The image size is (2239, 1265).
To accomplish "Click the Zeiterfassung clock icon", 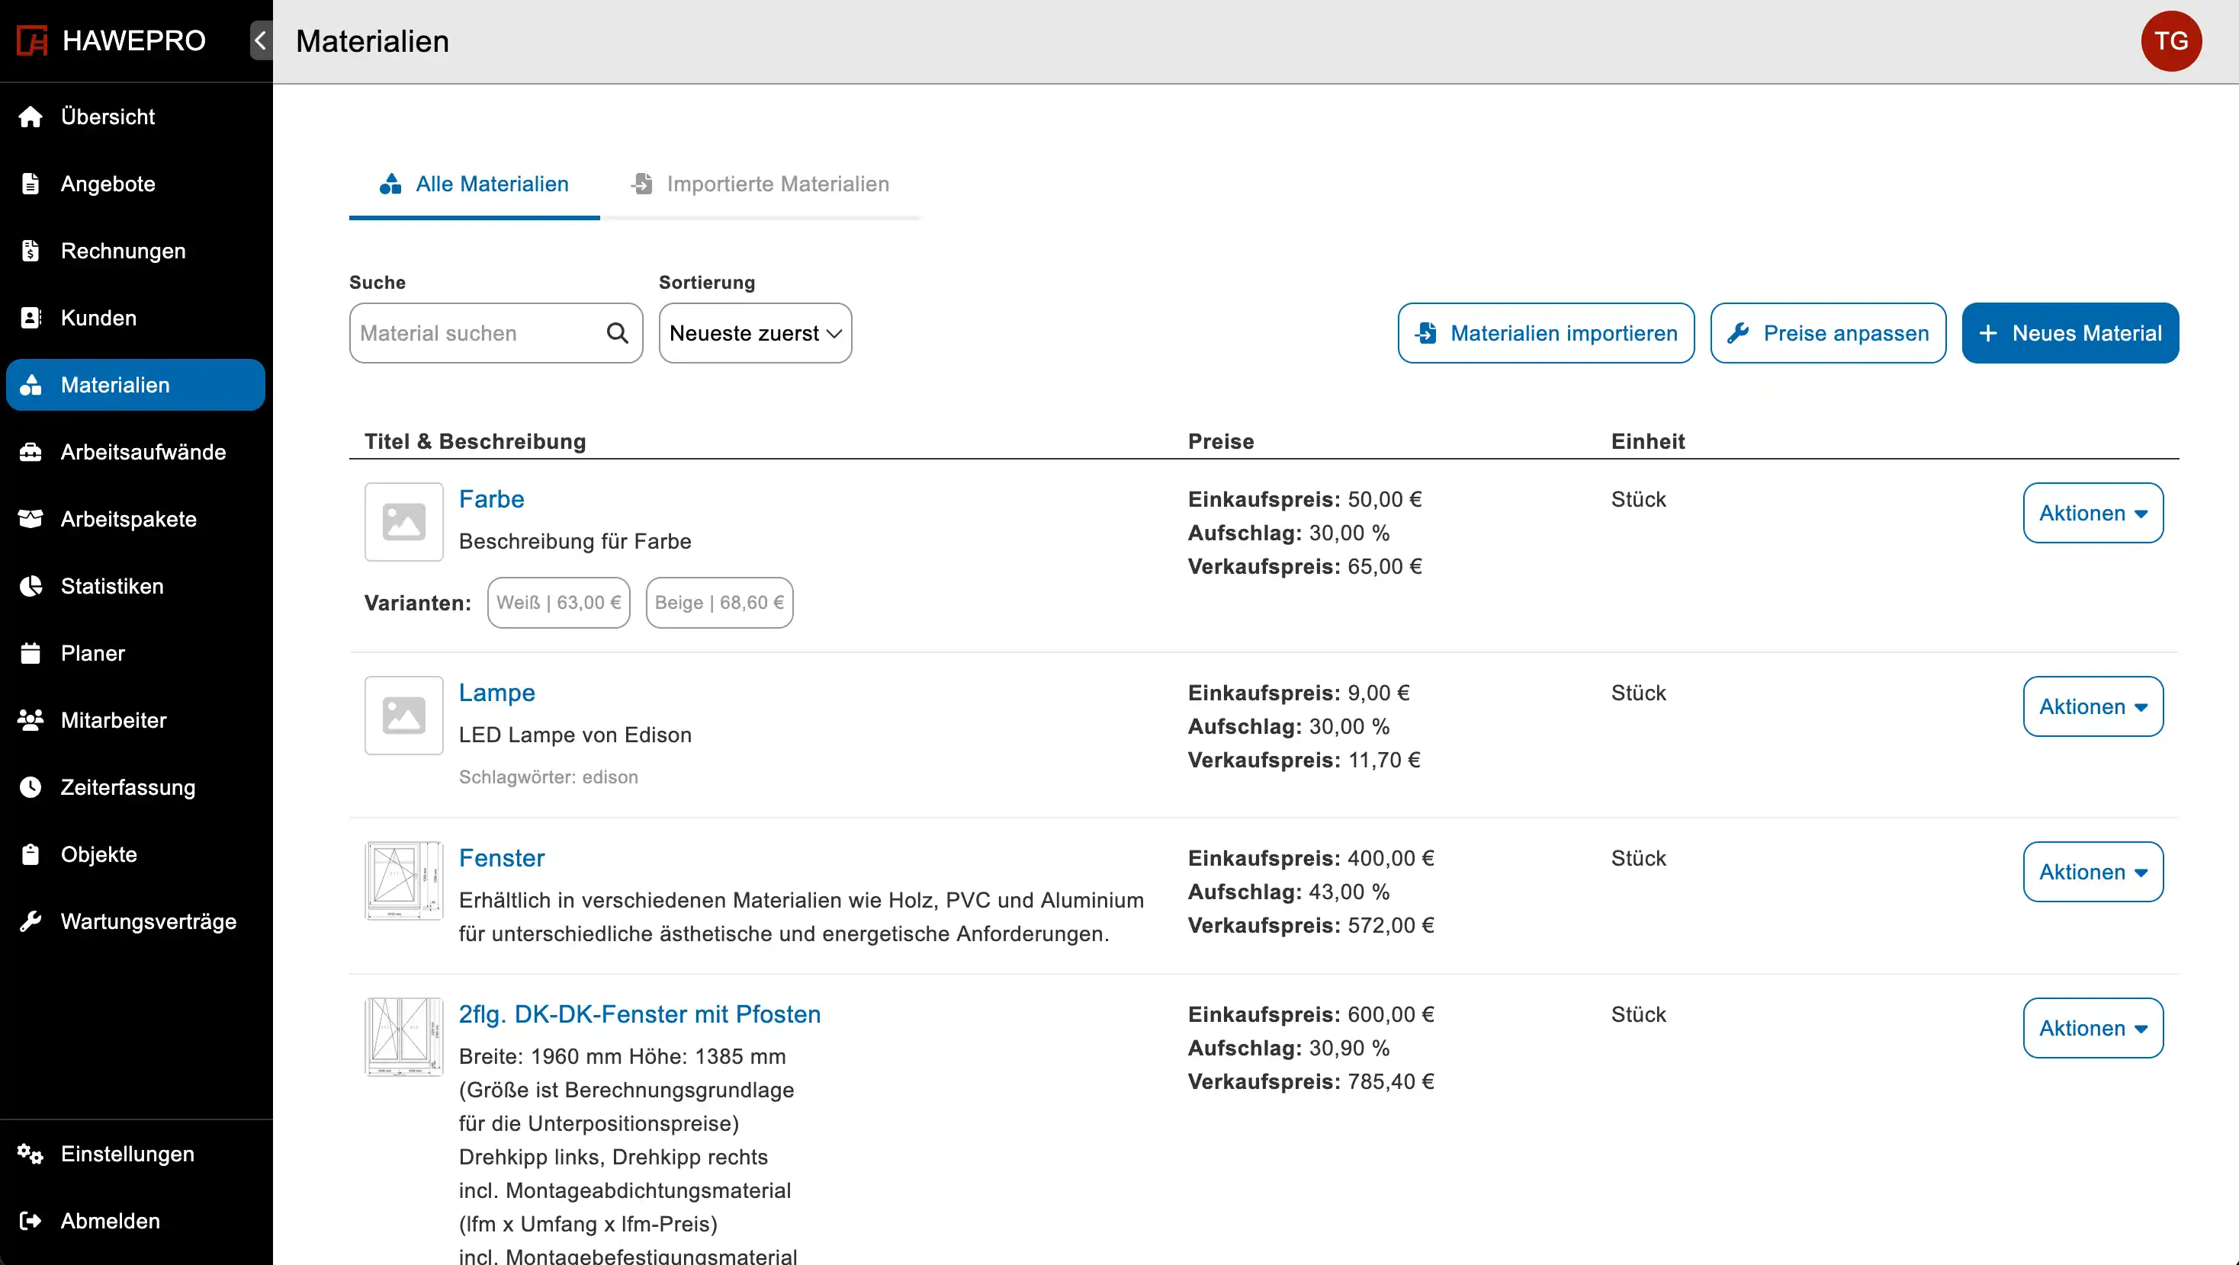I will (31, 787).
